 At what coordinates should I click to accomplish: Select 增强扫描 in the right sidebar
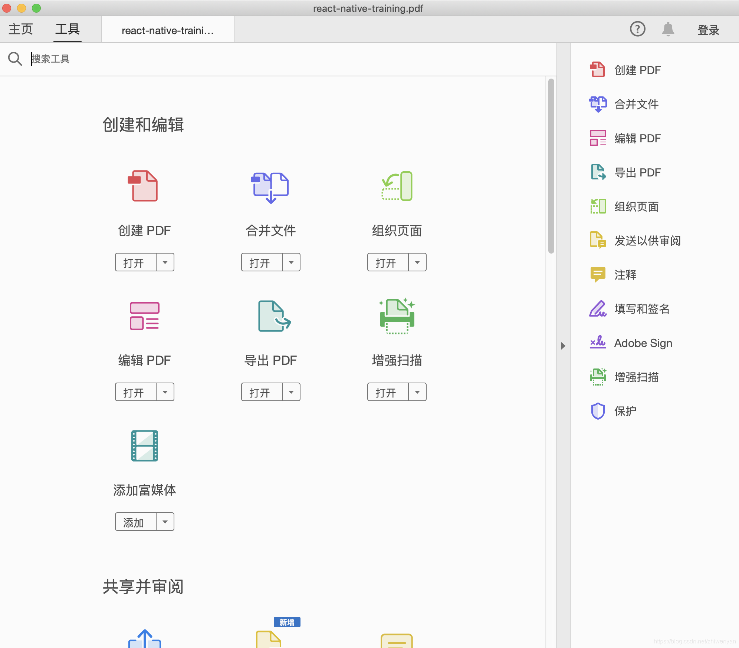624,377
